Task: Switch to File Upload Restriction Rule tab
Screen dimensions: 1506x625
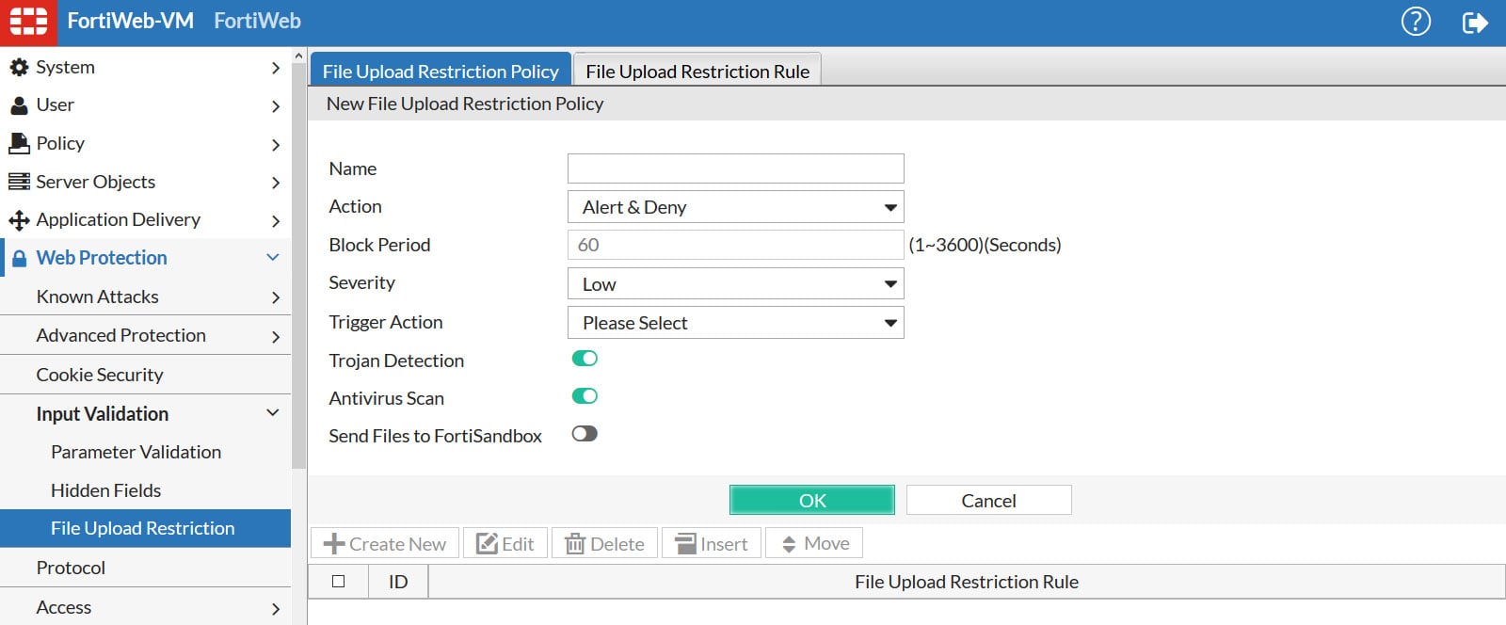Action: (x=697, y=71)
